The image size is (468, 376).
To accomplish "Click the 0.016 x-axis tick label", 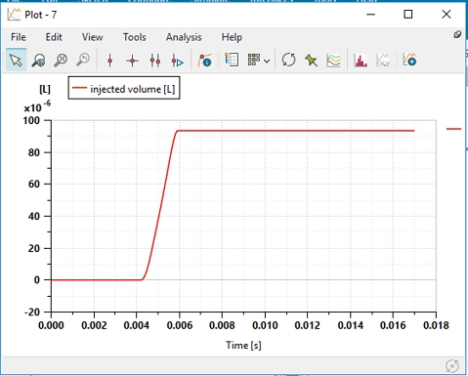I will (393, 325).
